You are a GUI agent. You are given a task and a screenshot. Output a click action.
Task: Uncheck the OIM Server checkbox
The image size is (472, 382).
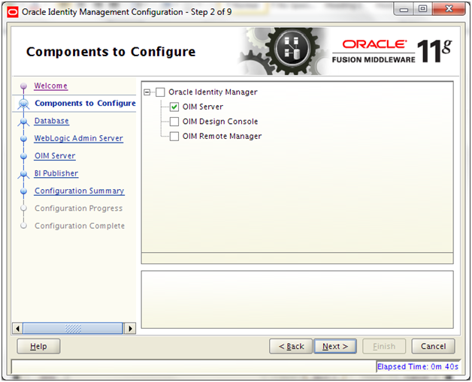pos(174,107)
